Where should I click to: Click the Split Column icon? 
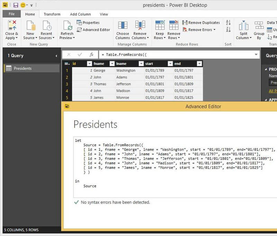click(244, 25)
